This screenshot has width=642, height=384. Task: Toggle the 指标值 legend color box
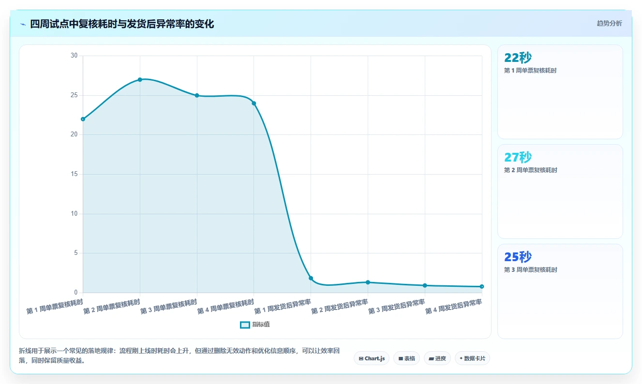point(245,325)
